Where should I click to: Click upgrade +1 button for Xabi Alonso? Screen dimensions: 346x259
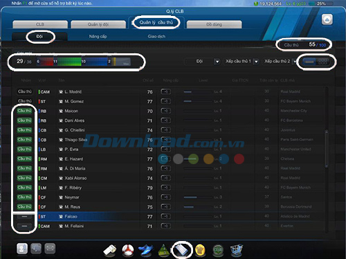pos(165,178)
